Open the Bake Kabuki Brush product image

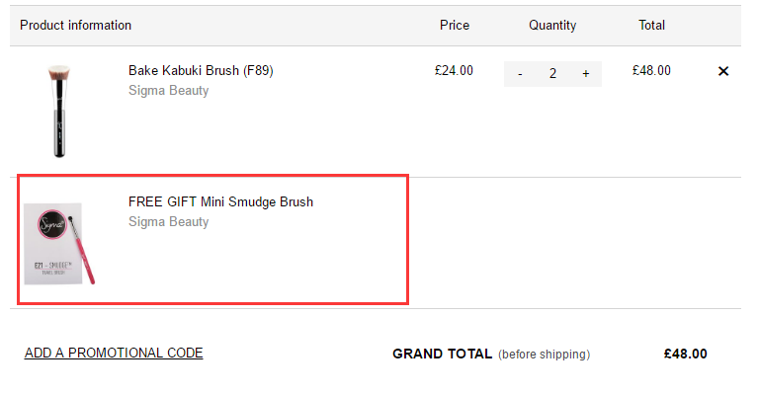coord(59,112)
